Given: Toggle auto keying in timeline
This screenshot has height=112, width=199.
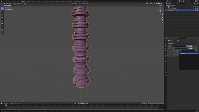Looking at the screenshot, I should coord(75,103).
